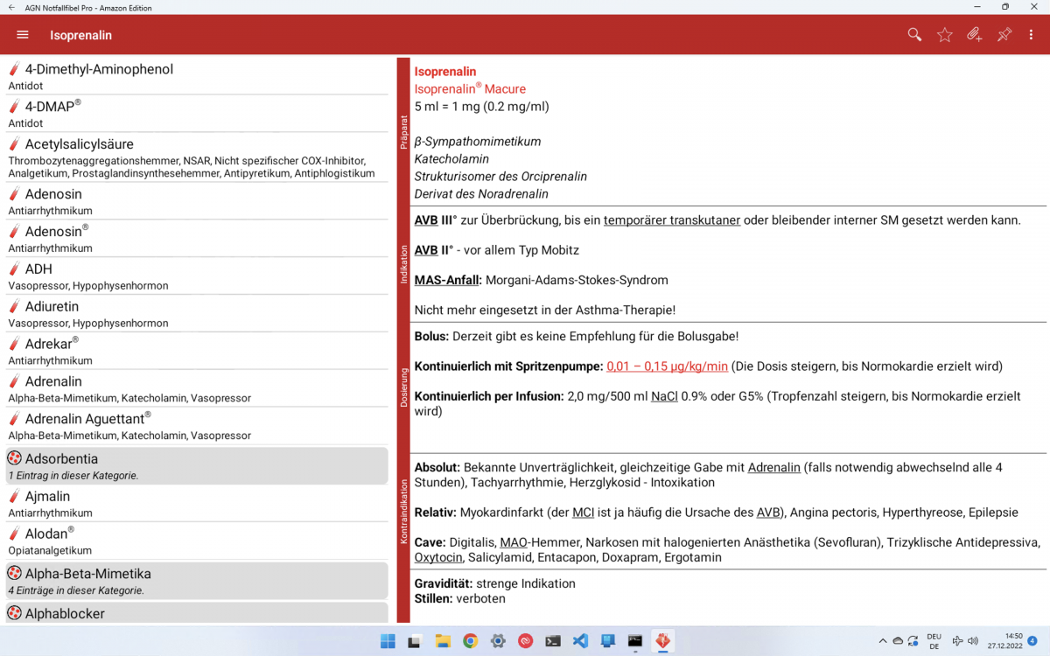The width and height of the screenshot is (1050, 656).
Task: Click the volume icon in system tray
Action: 973,641
